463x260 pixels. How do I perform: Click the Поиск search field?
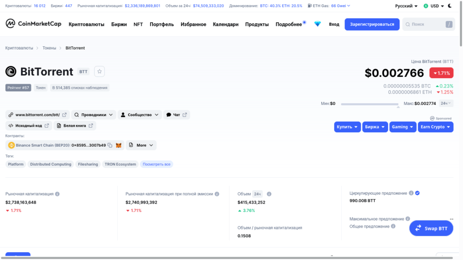tap(424, 24)
